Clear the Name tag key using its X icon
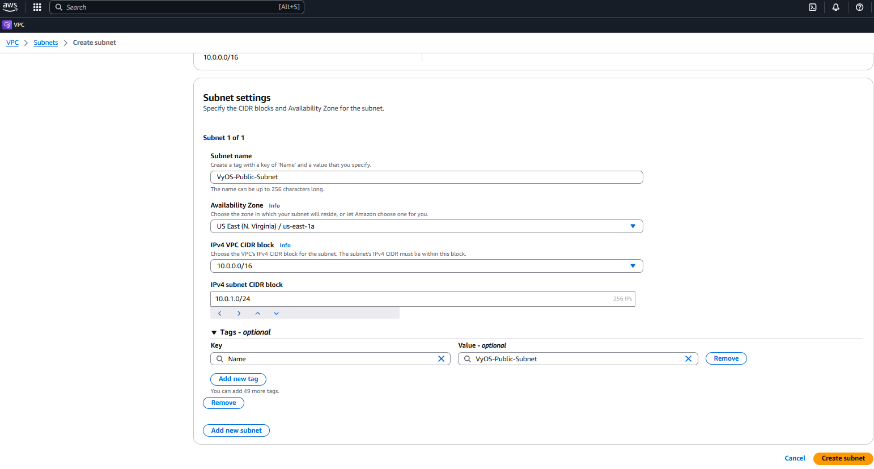The image size is (874, 469). (442, 358)
